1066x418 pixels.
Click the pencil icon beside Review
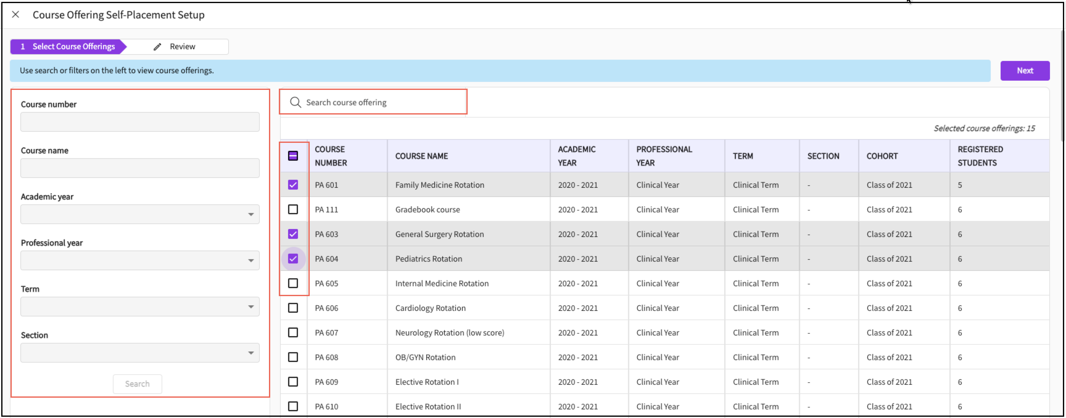click(x=157, y=47)
